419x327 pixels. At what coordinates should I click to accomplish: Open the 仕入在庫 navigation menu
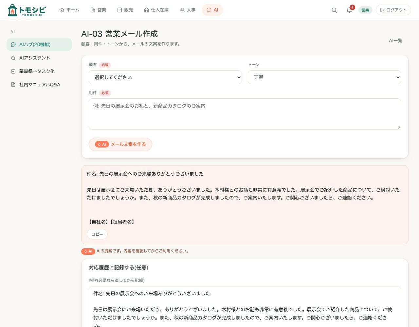(156, 10)
